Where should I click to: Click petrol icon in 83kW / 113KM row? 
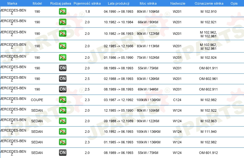(x=62, y=46)
